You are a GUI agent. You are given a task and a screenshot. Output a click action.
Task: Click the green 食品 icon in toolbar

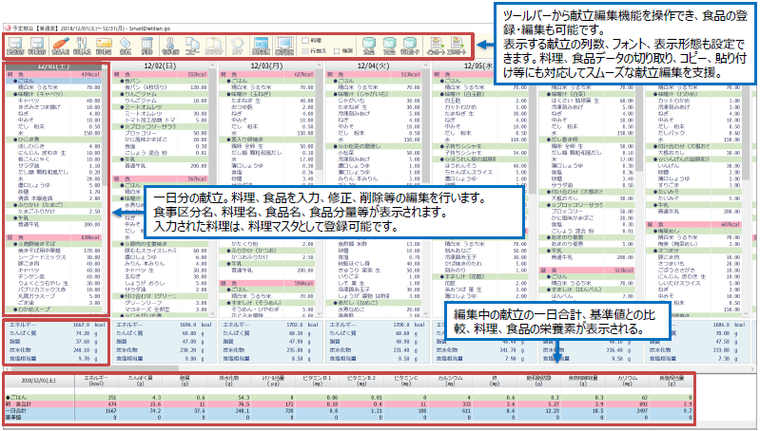pyautogui.click(x=366, y=44)
